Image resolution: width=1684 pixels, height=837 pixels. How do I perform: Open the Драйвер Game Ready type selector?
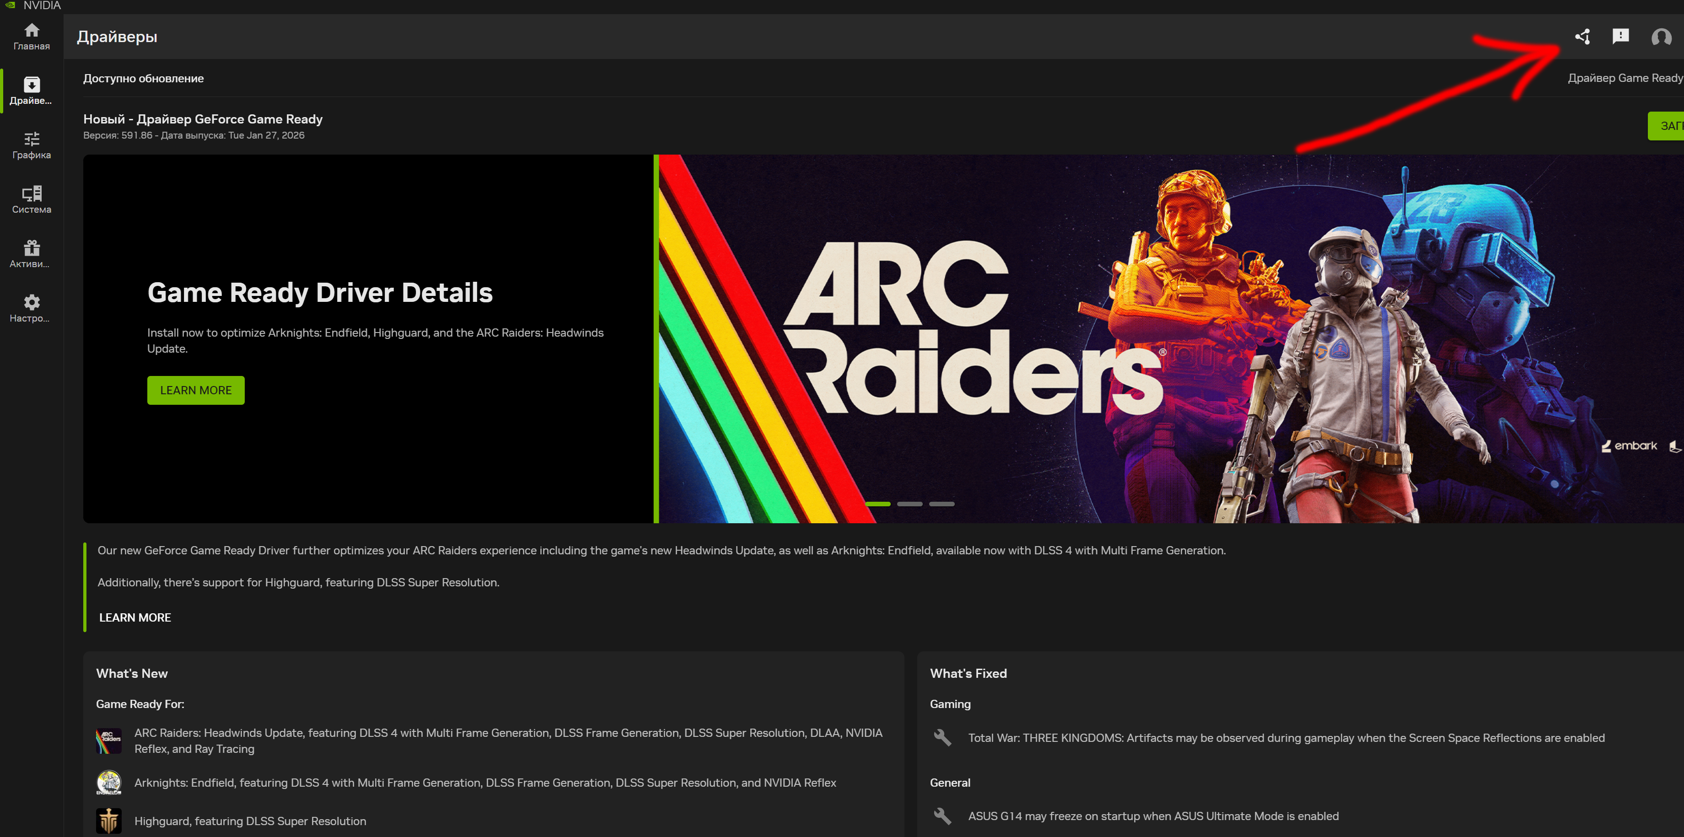click(x=1625, y=78)
